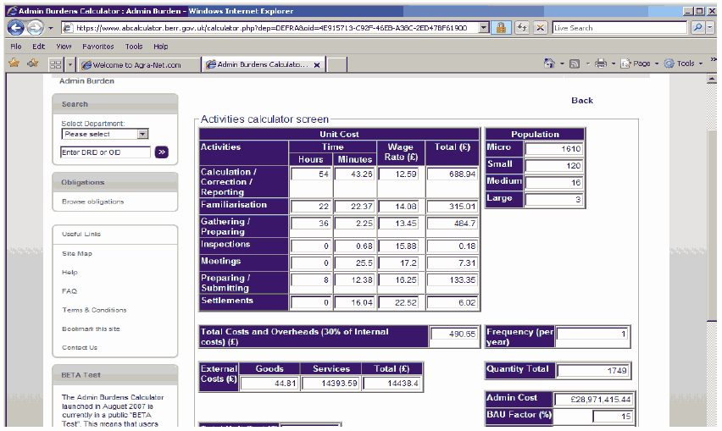Click Quantity Total field 1749
Image resolution: width=722 pixels, height=431 pixels.
pos(592,370)
